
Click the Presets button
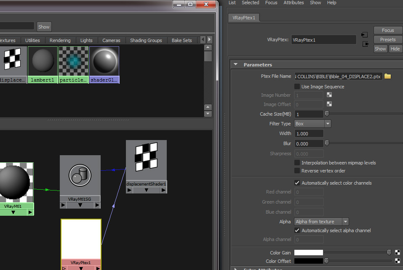pyautogui.click(x=387, y=39)
